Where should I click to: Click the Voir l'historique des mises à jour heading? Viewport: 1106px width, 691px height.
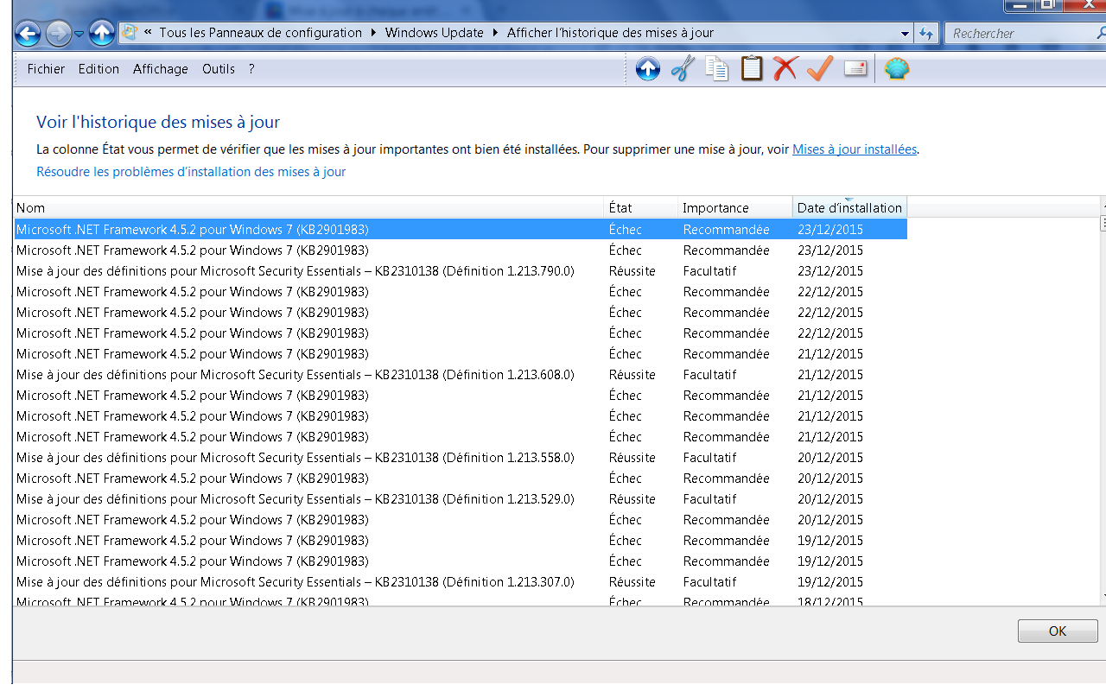pos(158,122)
